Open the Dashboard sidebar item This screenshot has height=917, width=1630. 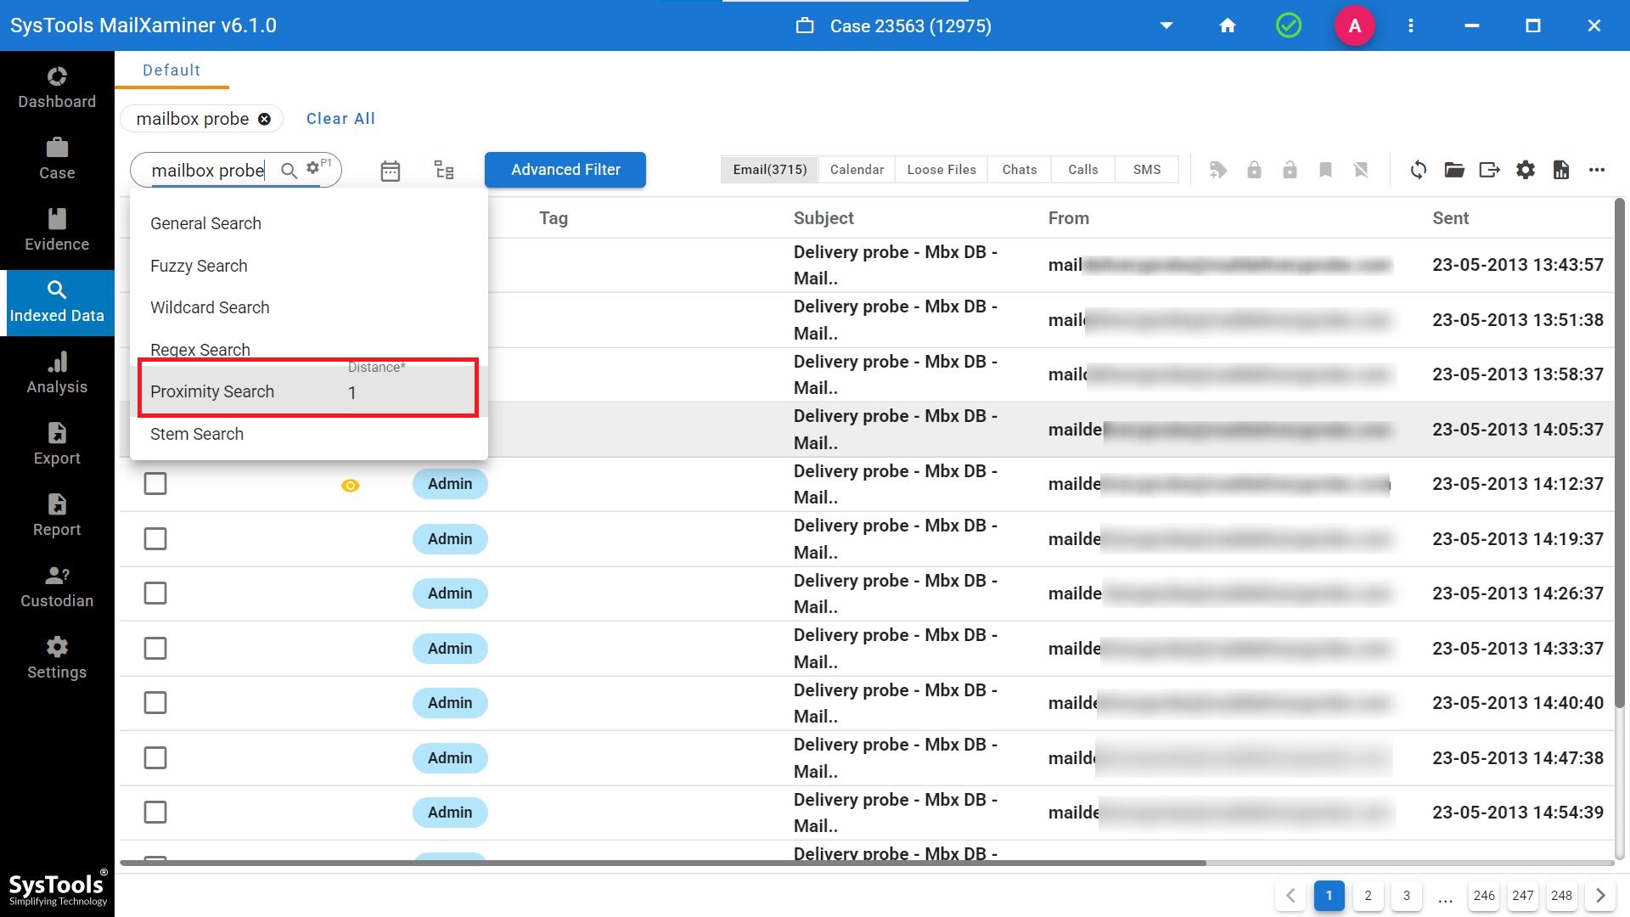(x=57, y=87)
